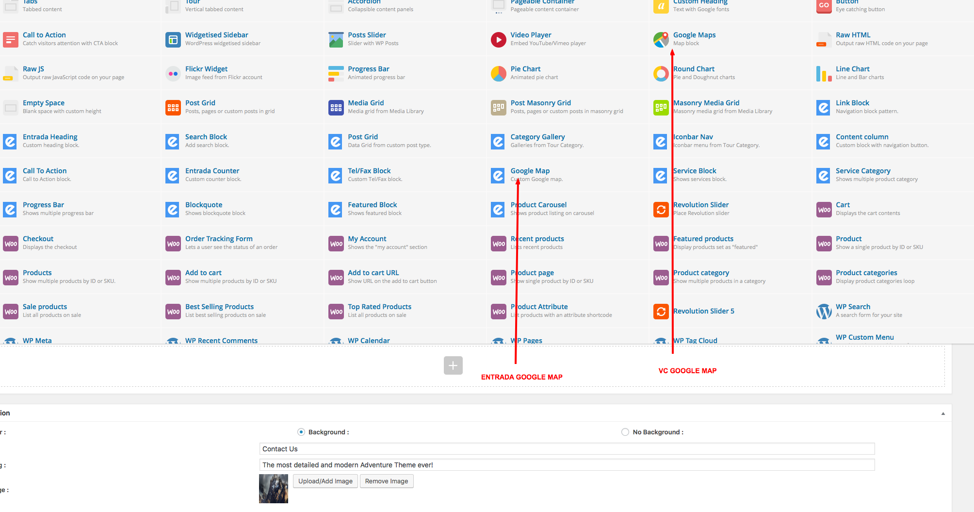974x512 pixels.
Task: Select the No Background radio button
Action: 625,432
